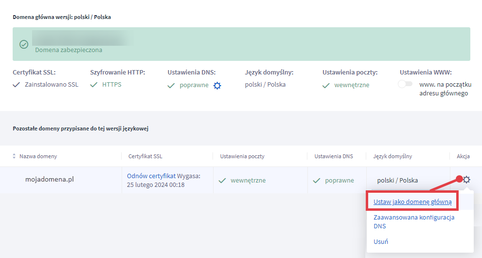The width and height of the screenshot is (482, 258).
Task: Toggle www. prefix on main address
Action: pos(405,84)
